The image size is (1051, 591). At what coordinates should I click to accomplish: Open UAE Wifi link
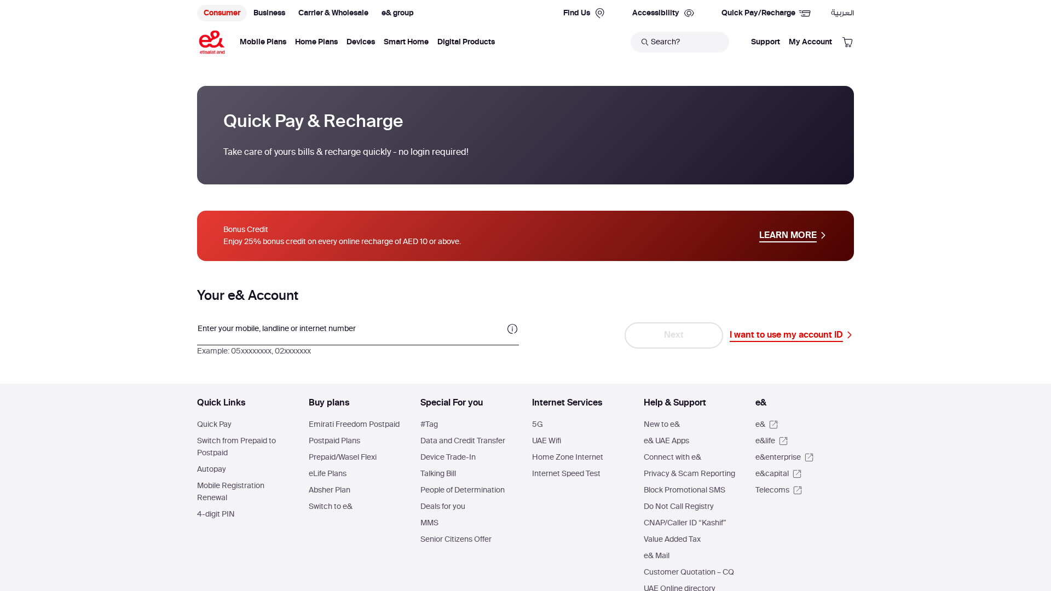pyautogui.click(x=546, y=441)
